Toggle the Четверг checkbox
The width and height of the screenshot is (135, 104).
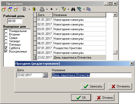pyautogui.click(x=6, y=41)
